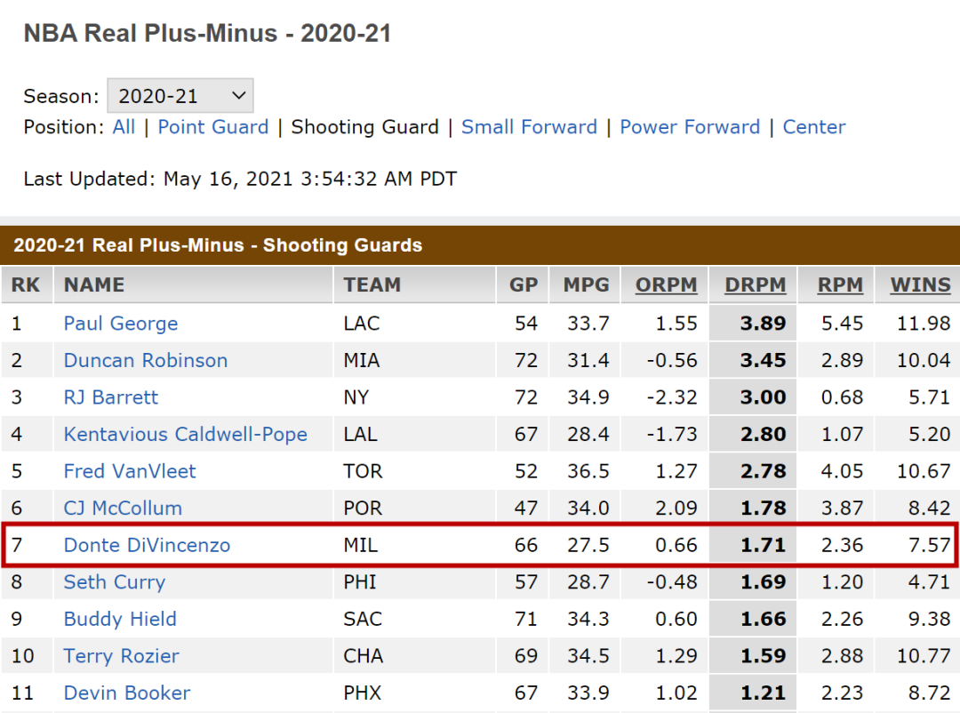Sort table by WINS column
Image resolution: width=960 pixels, height=713 pixels.
point(920,284)
